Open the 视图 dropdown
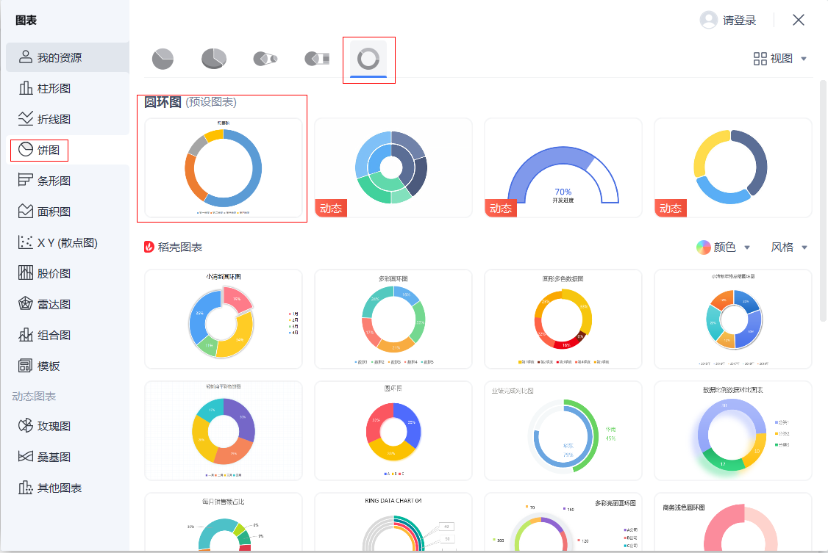 coord(780,59)
